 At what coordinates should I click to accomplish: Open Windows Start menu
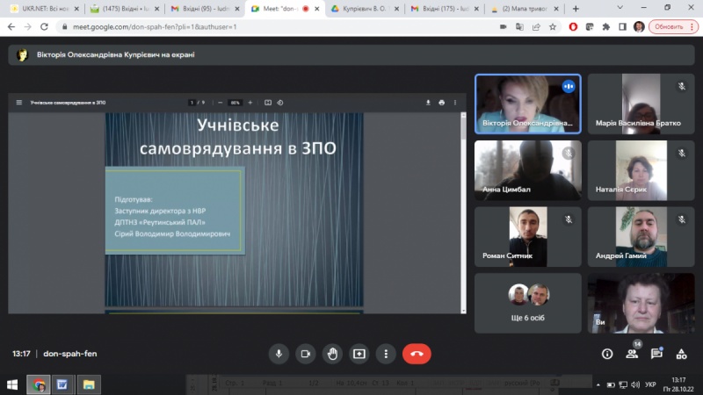coord(12,384)
